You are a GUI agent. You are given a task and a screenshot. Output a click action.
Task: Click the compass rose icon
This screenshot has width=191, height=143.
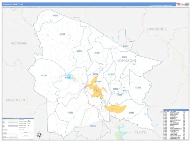coord(39,135)
